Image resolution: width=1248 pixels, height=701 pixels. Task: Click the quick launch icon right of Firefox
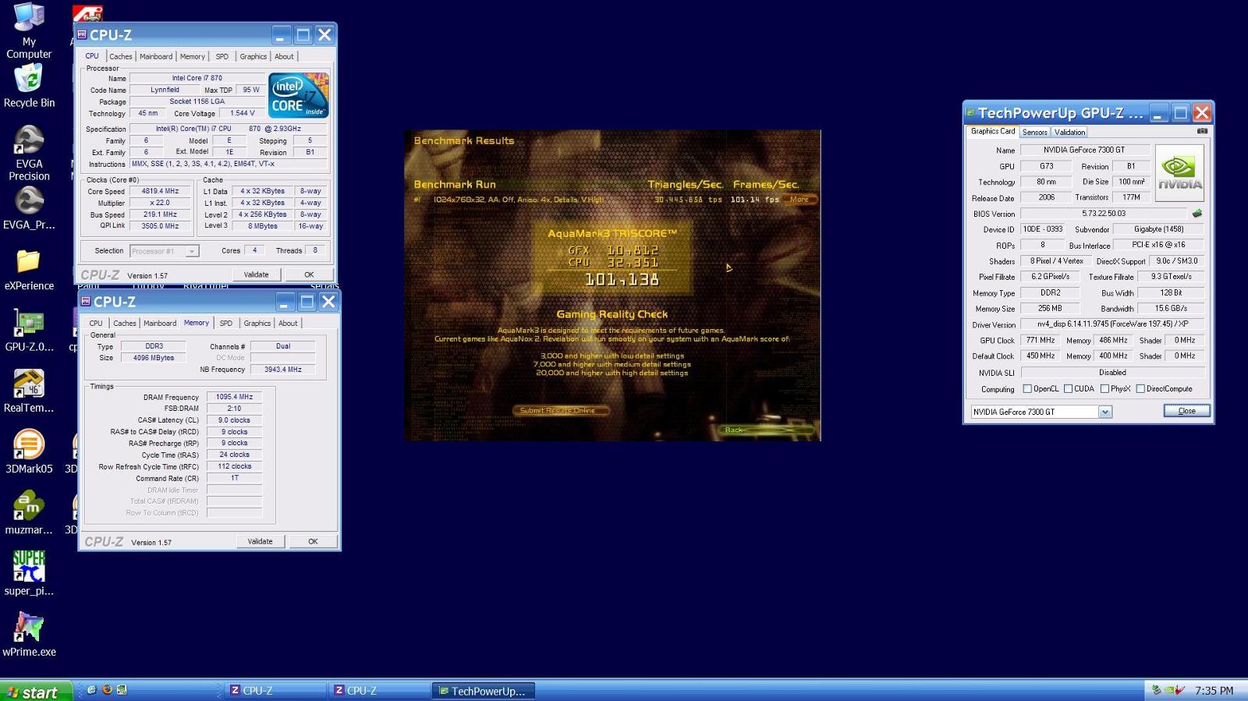click(x=122, y=690)
